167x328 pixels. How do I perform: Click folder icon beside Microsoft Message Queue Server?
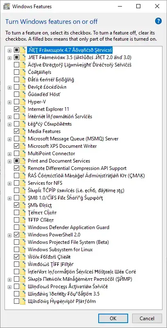tap(23, 139)
